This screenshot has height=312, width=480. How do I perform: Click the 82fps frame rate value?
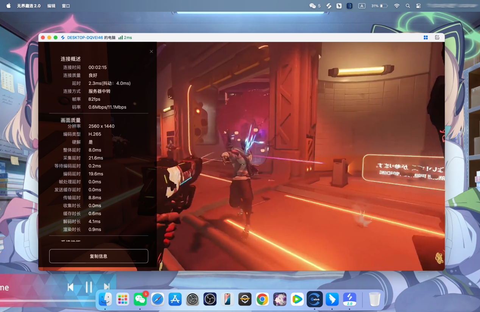pos(94,99)
